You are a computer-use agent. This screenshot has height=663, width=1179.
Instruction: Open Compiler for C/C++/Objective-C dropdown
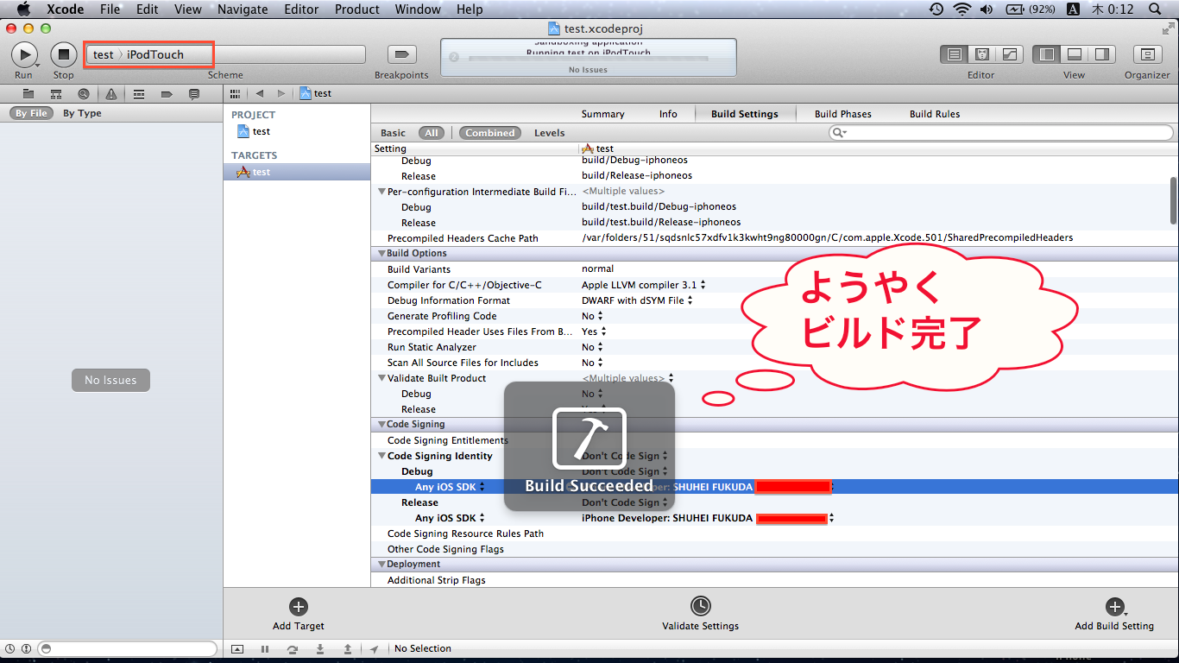point(644,285)
